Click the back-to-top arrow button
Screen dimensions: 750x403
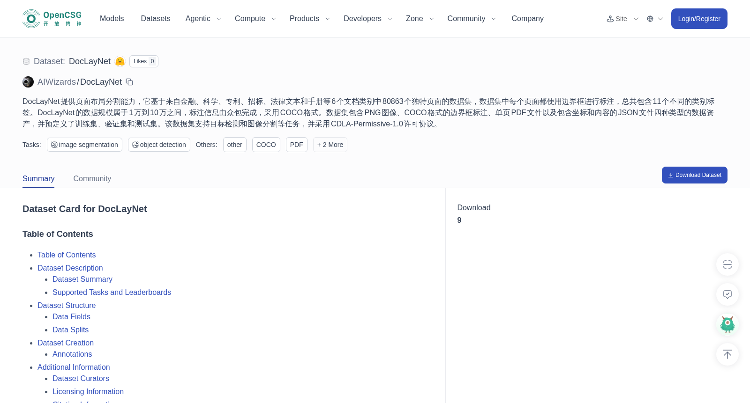tap(727, 354)
